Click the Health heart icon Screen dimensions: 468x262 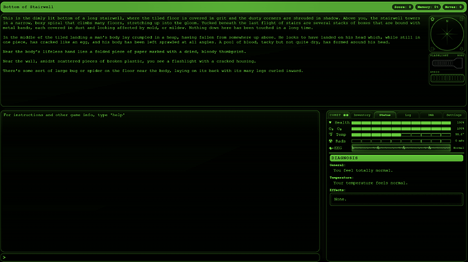(x=330, y=122)
